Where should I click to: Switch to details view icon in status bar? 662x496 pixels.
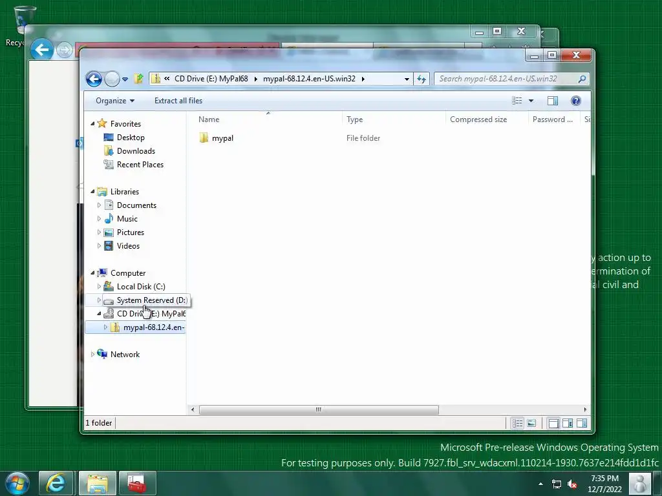point(518,423)
